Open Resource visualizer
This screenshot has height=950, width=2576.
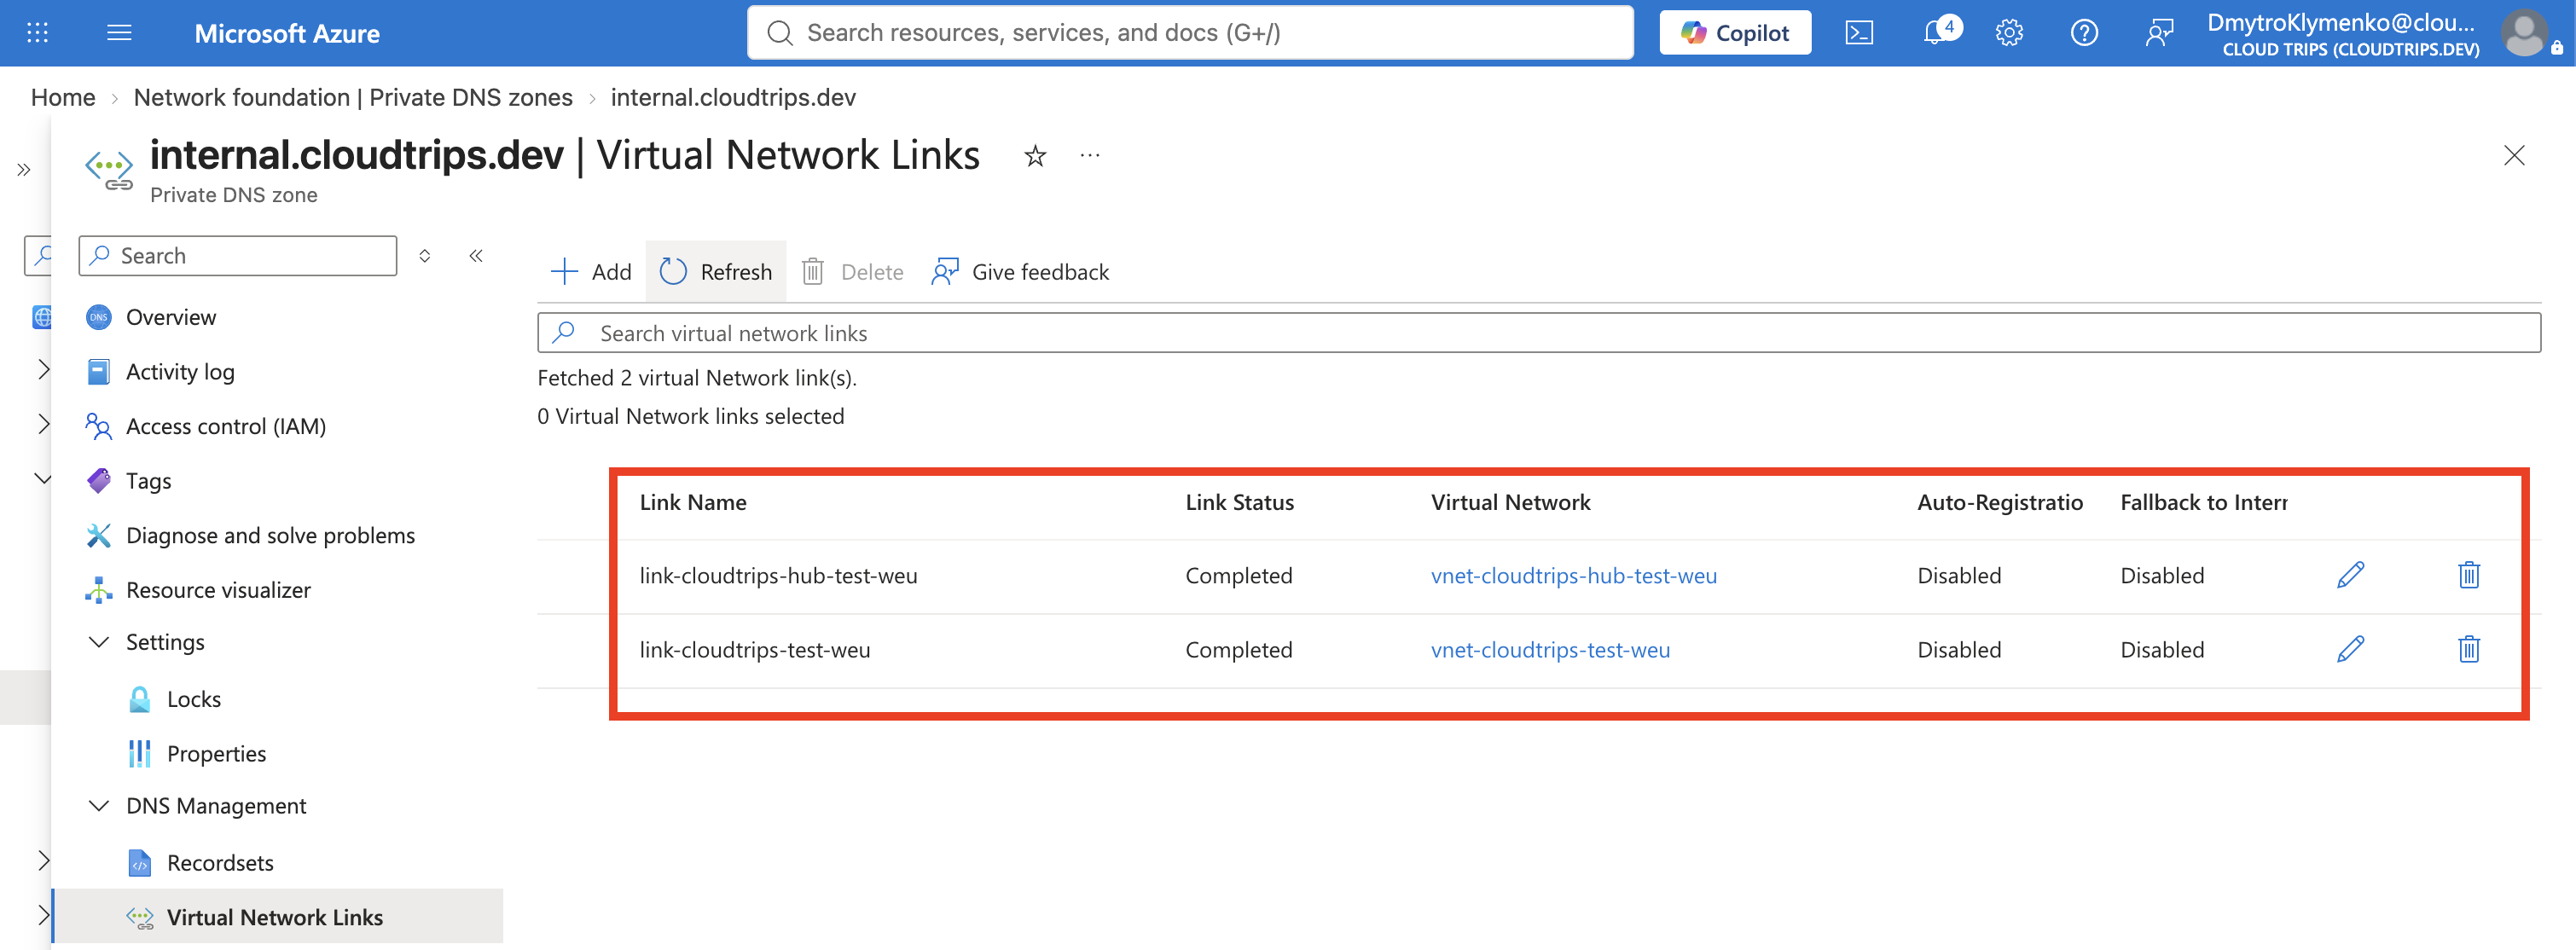[218, 590]
